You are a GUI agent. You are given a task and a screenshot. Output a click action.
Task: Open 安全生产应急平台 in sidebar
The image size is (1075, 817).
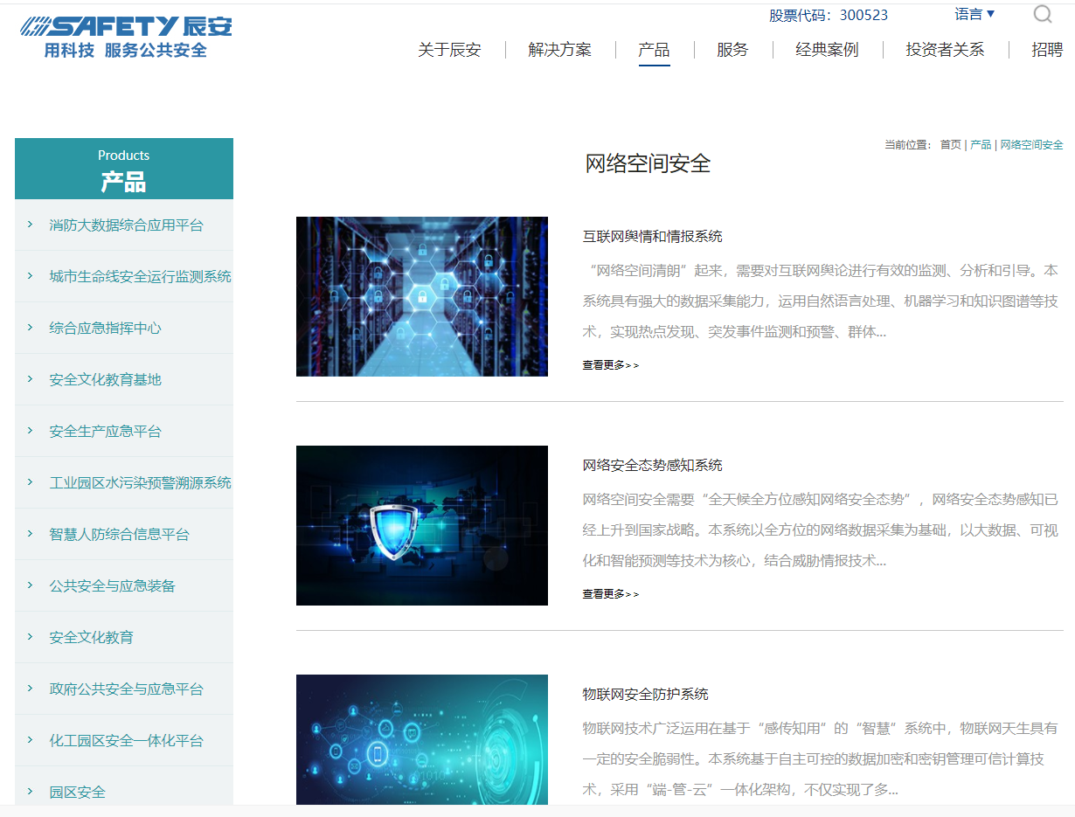pos(105,432)
